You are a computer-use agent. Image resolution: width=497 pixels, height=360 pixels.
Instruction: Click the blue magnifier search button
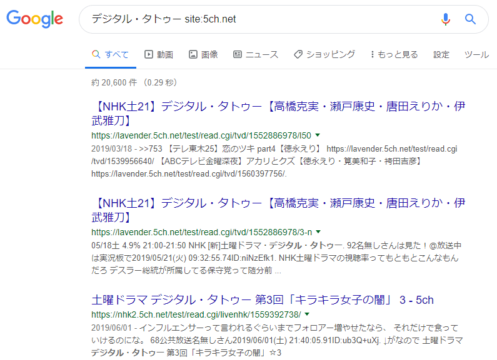tap(470, 19)
